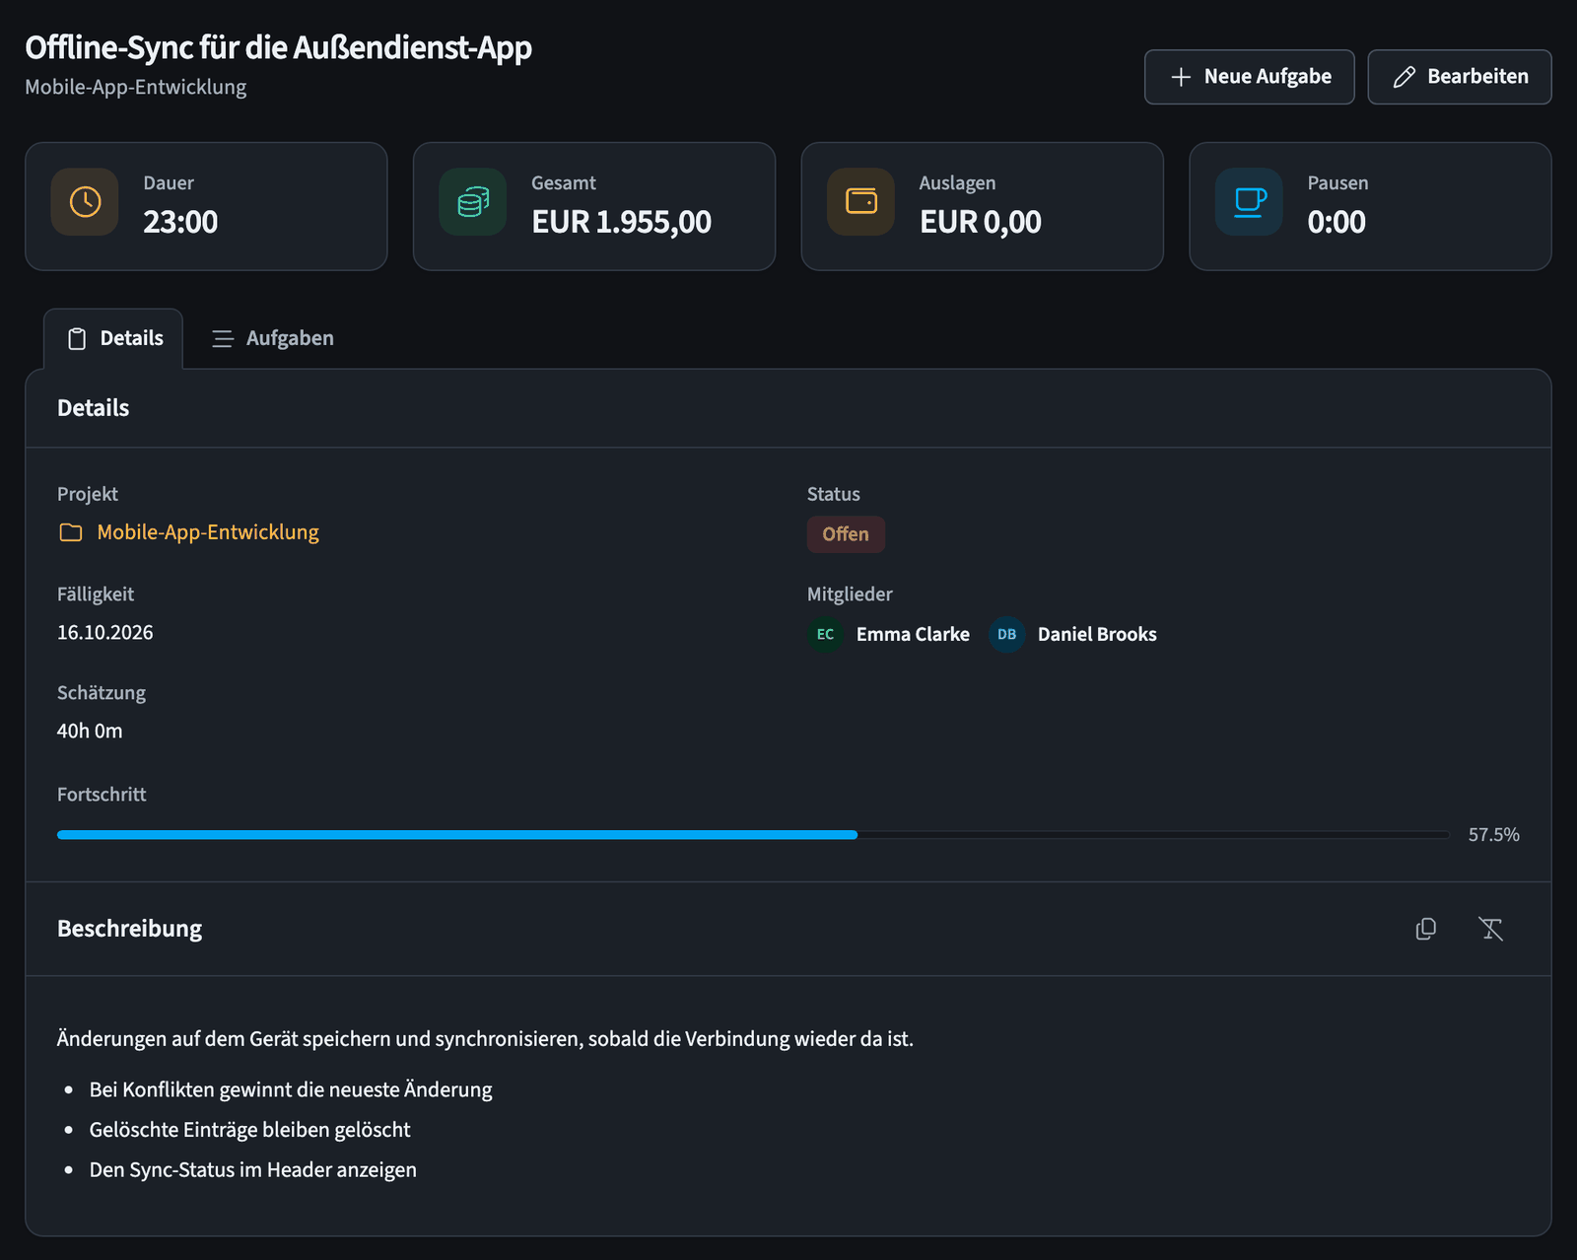Click the DB avatar of Daniel Brooks

coord(1006,634)
